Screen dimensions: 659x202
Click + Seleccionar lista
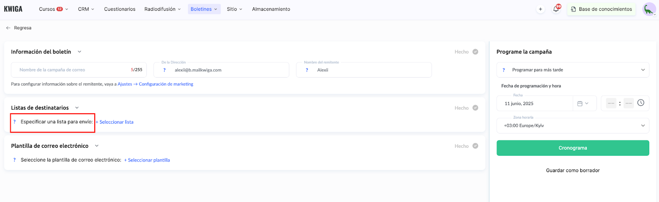pos(115,122)
